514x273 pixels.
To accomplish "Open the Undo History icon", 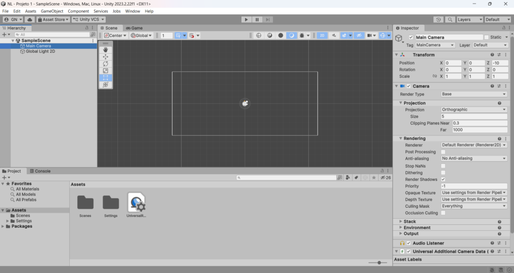I will click(438, 20).
